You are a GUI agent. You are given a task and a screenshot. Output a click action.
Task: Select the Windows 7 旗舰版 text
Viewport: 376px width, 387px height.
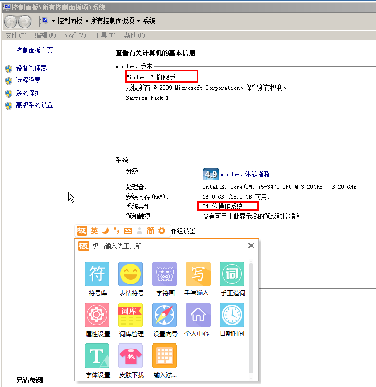point(151,77)
